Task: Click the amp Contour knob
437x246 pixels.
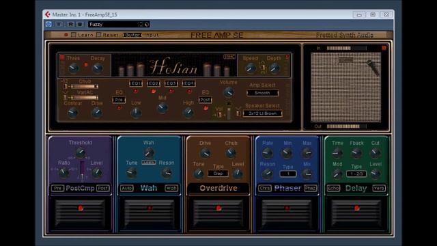Action: (73, 112)
